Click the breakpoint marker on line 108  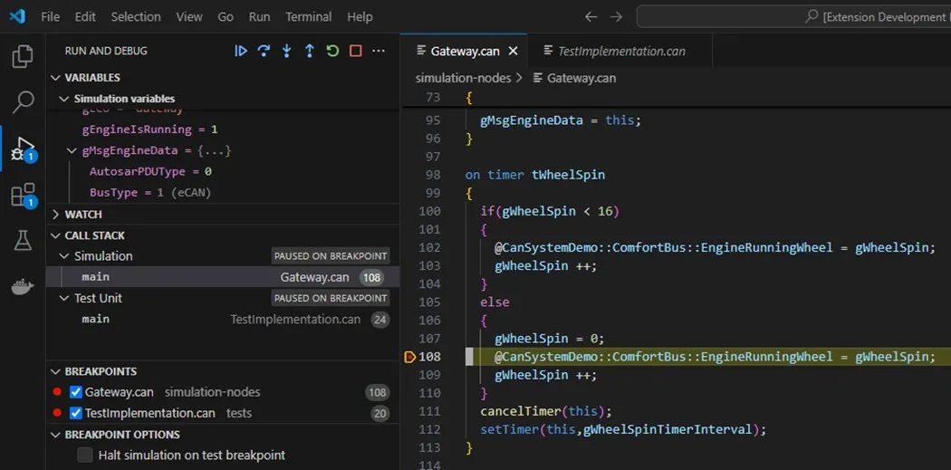click(x=409, y=357)
